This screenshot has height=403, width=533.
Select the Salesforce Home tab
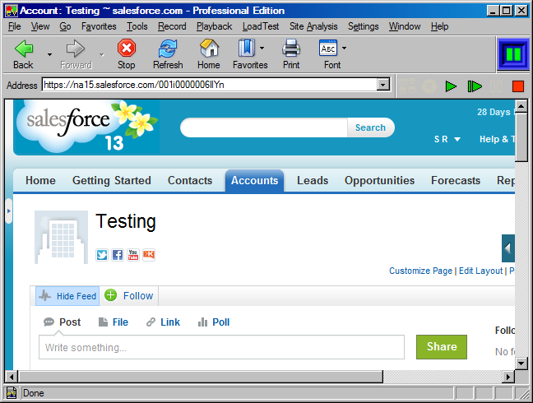point(40,180)
